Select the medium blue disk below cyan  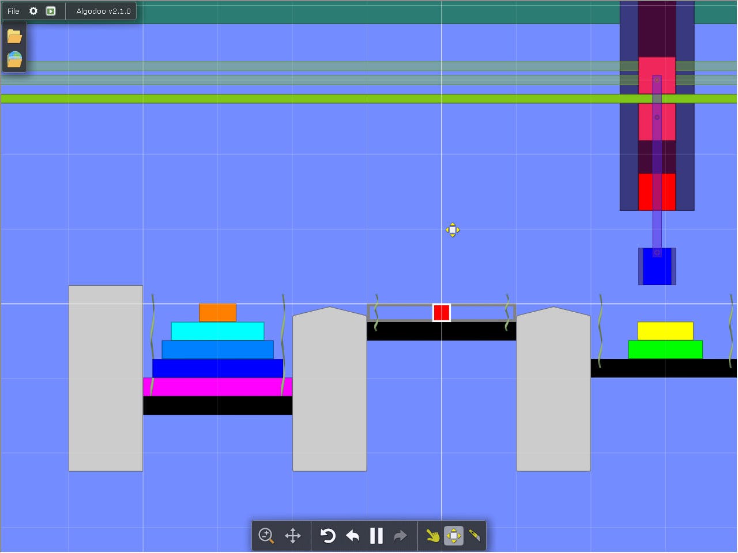218,350
